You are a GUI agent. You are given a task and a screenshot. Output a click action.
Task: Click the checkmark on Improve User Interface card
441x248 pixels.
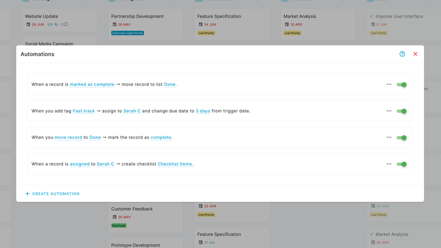372,16
